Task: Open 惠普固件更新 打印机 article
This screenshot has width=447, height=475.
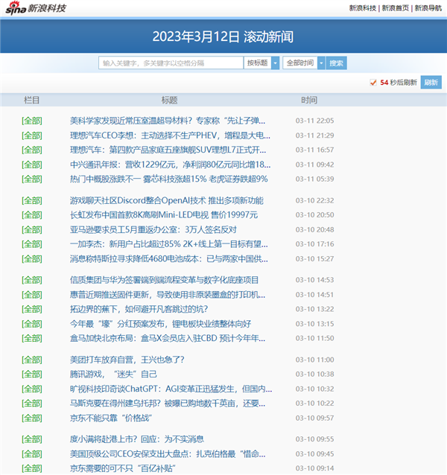Action: (x=168, y=295)
